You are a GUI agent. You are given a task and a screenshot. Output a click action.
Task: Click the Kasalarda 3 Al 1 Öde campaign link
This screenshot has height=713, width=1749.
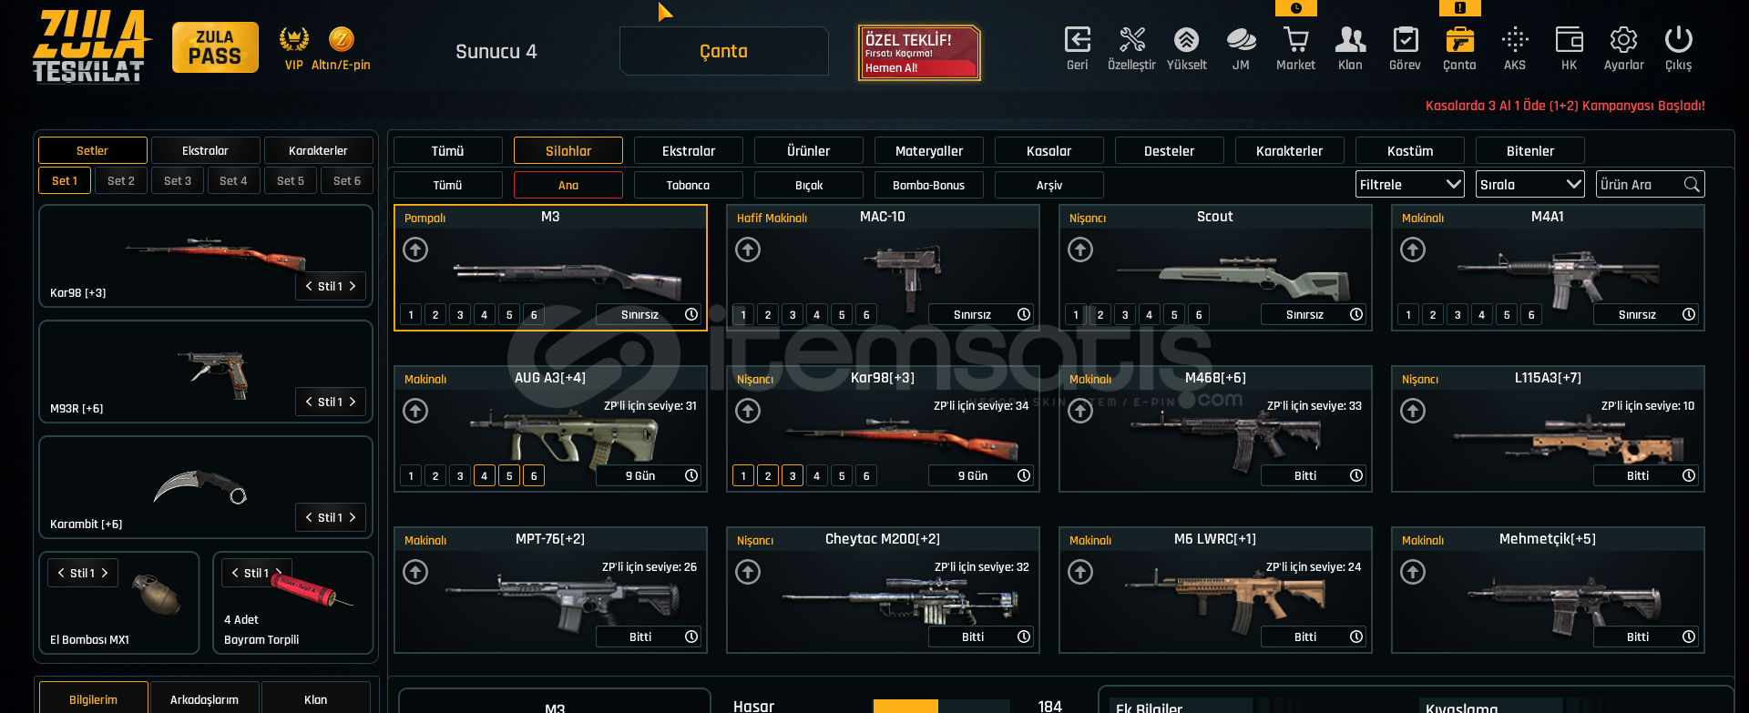coord(1565,106)
